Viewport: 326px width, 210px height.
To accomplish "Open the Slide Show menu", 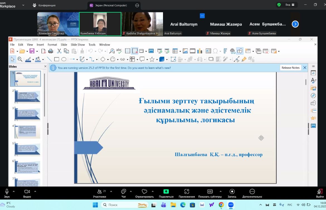I will pos(78,45).
